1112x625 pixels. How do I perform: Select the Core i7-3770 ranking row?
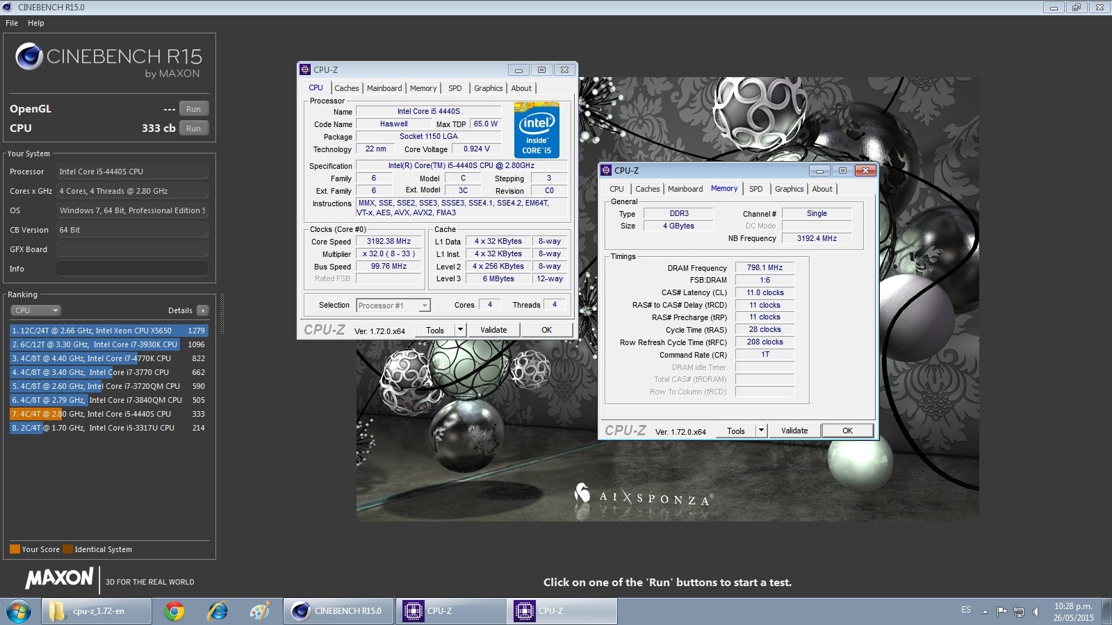[x=109, y=372]
